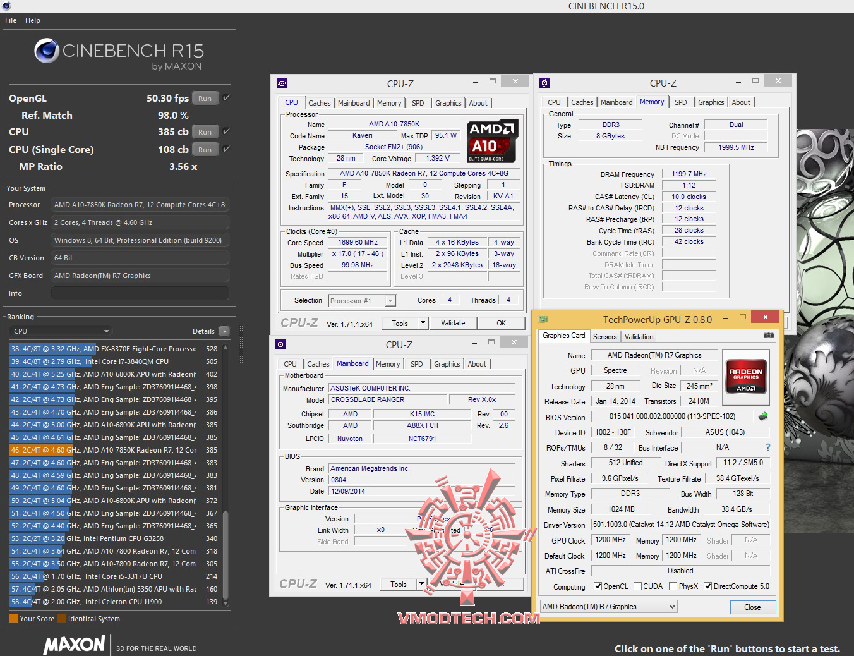Select the AMD Athlon 5350 APU ranking row

click(x=114, y=589)
